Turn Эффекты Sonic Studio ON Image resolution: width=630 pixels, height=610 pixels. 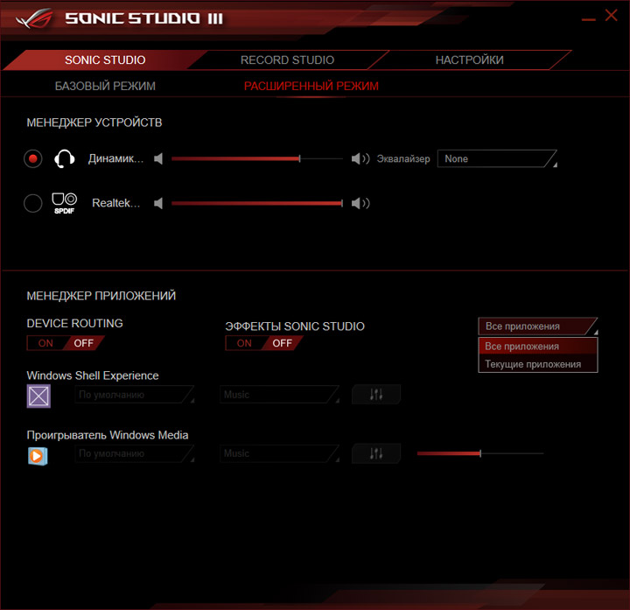point(244,343)
